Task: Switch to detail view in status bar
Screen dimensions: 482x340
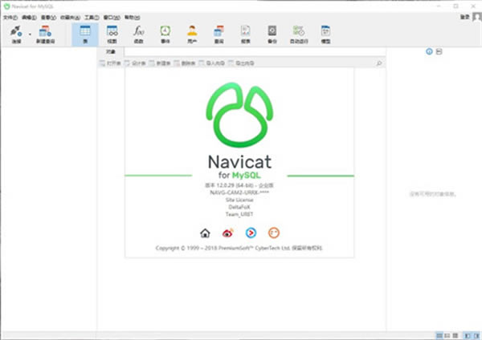Action: [447, 336]
